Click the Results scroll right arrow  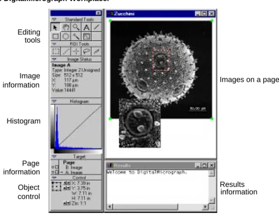click(x=205, y=206)
